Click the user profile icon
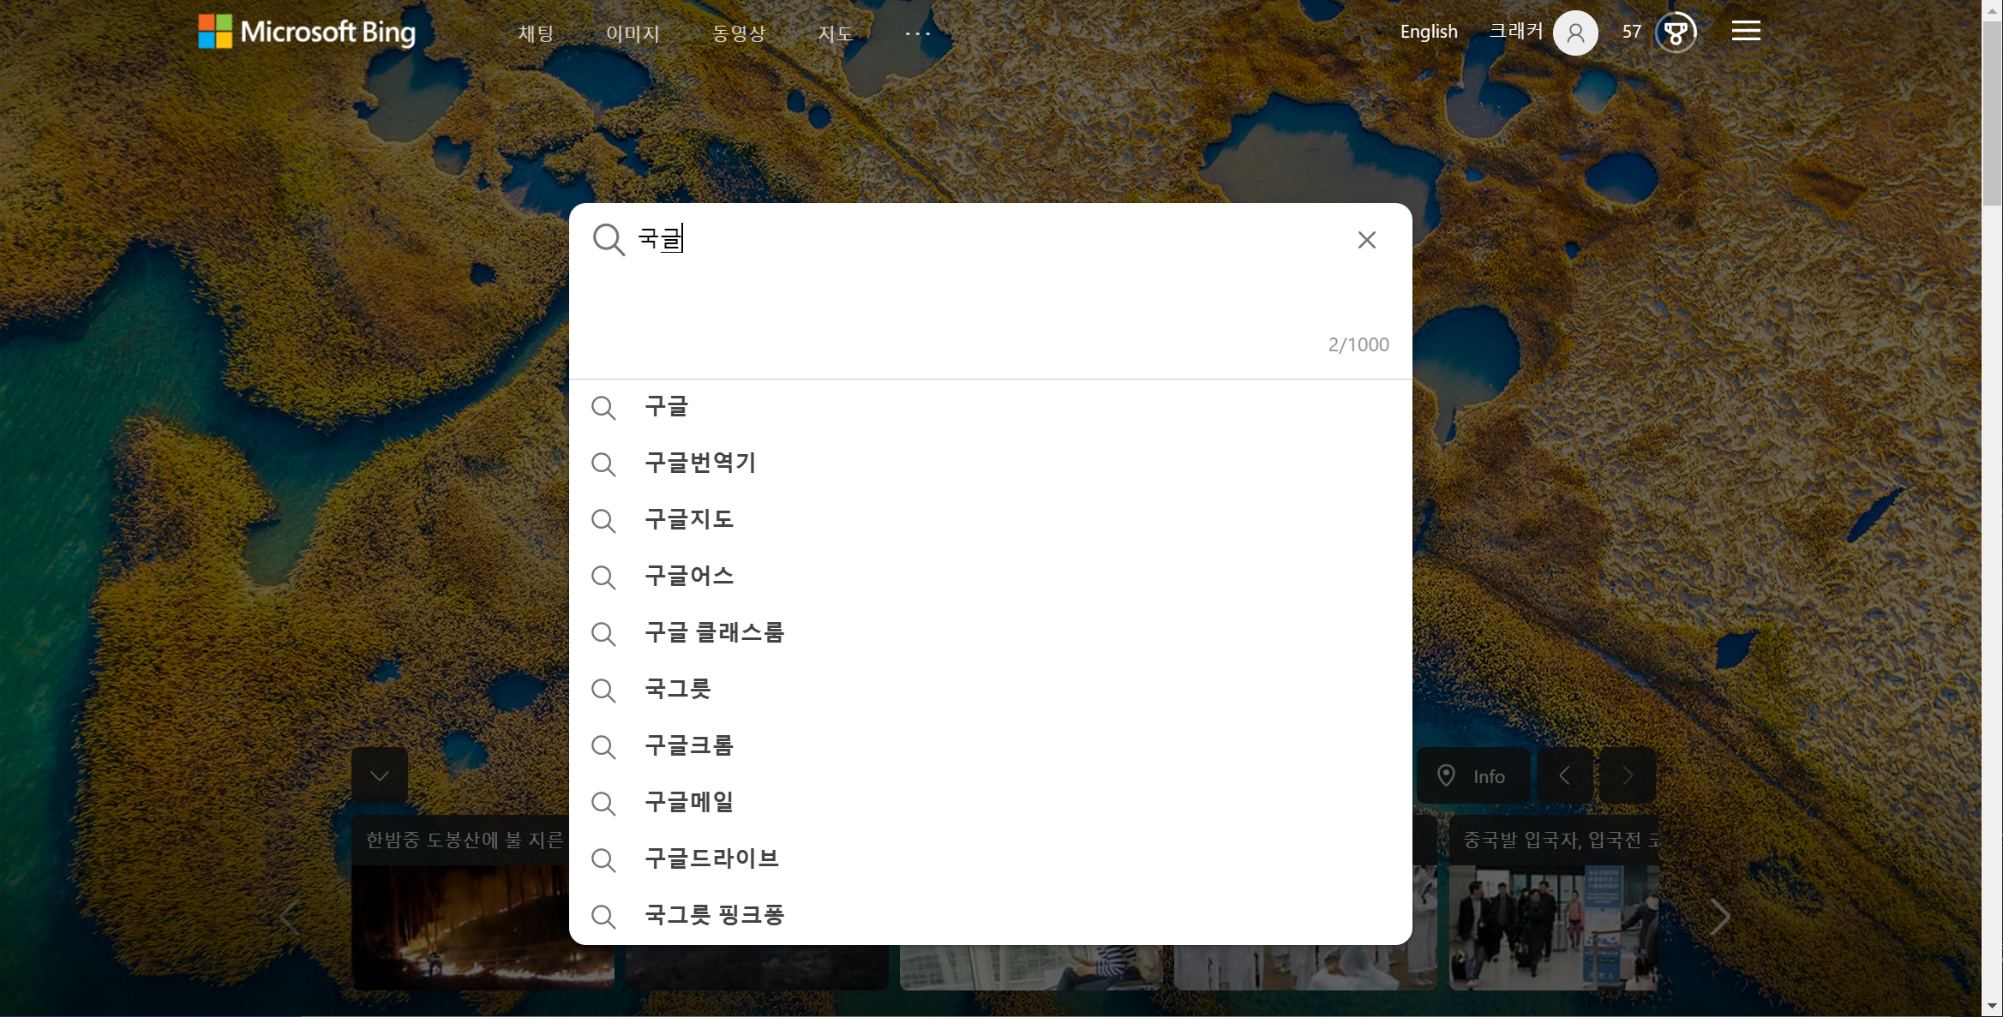 click(1576, 31)
